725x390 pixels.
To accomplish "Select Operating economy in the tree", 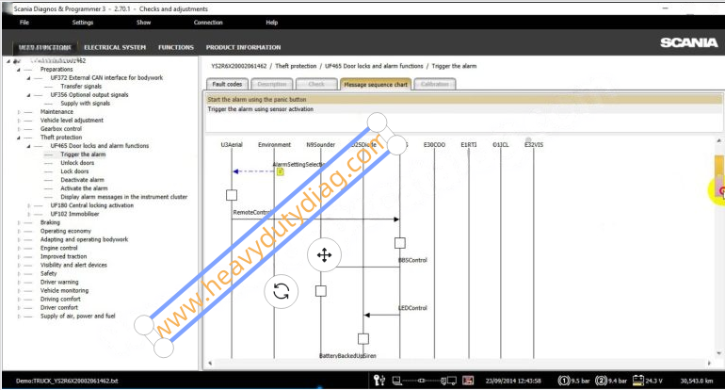I will pos(66,231).
